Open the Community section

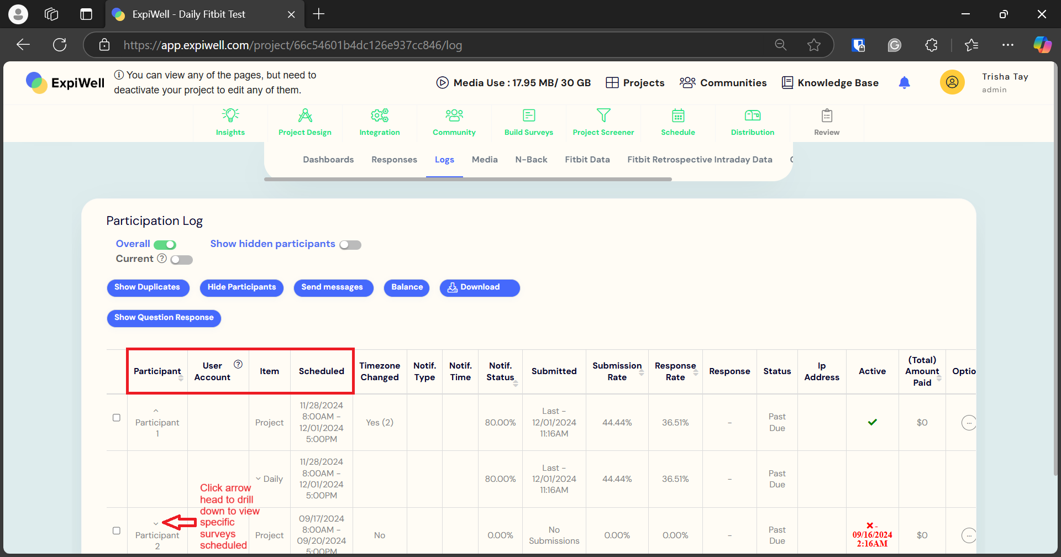tap(454, 123)
